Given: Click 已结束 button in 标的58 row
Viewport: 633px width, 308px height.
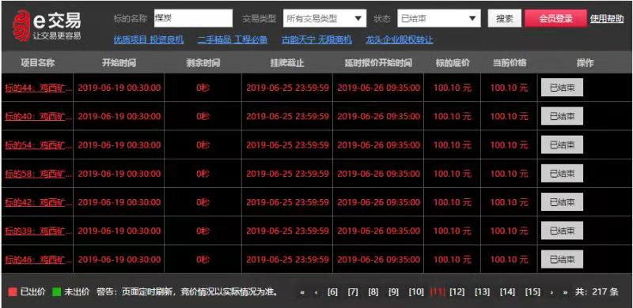Looking at the screenshot, I should [x=562, y=174].
